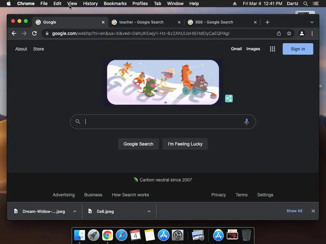Open the Window menu
Viewport: 326px width, 244px height.
pyautogui.click(x=175, y=3)
